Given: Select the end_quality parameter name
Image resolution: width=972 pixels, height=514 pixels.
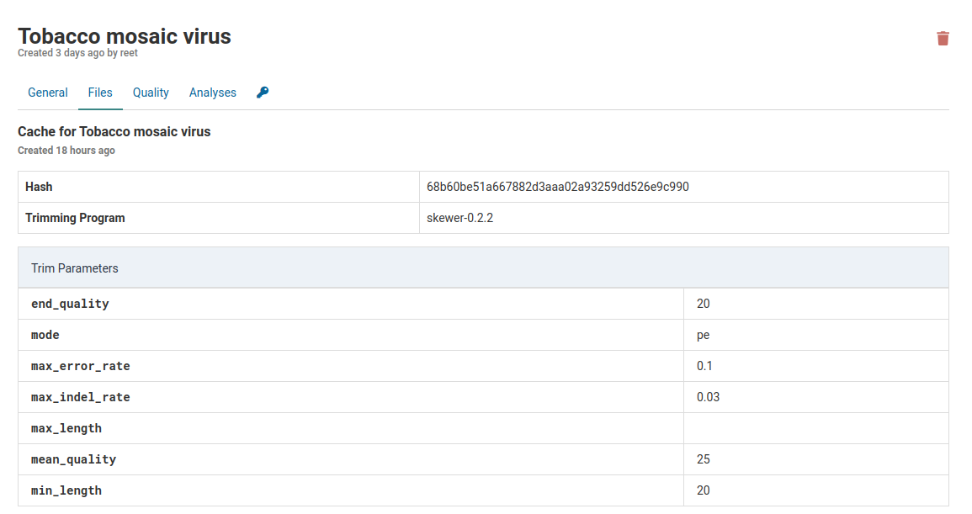Looking at the screenshot, I should 70,304.
